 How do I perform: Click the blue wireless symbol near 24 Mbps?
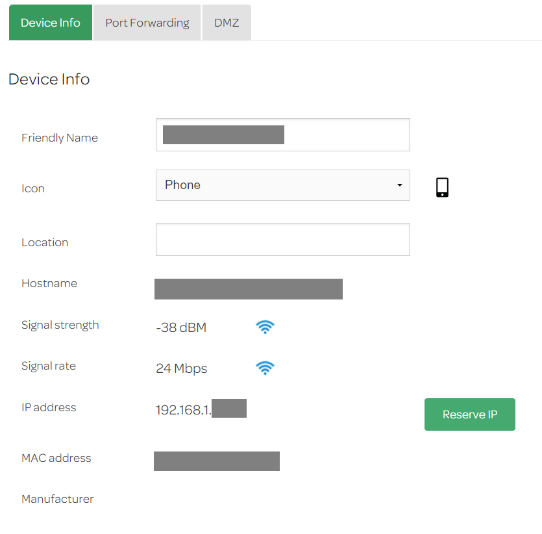(x=265, y=367)
